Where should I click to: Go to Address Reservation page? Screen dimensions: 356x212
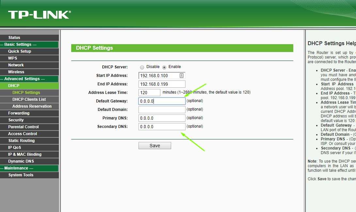coord(32,106)
